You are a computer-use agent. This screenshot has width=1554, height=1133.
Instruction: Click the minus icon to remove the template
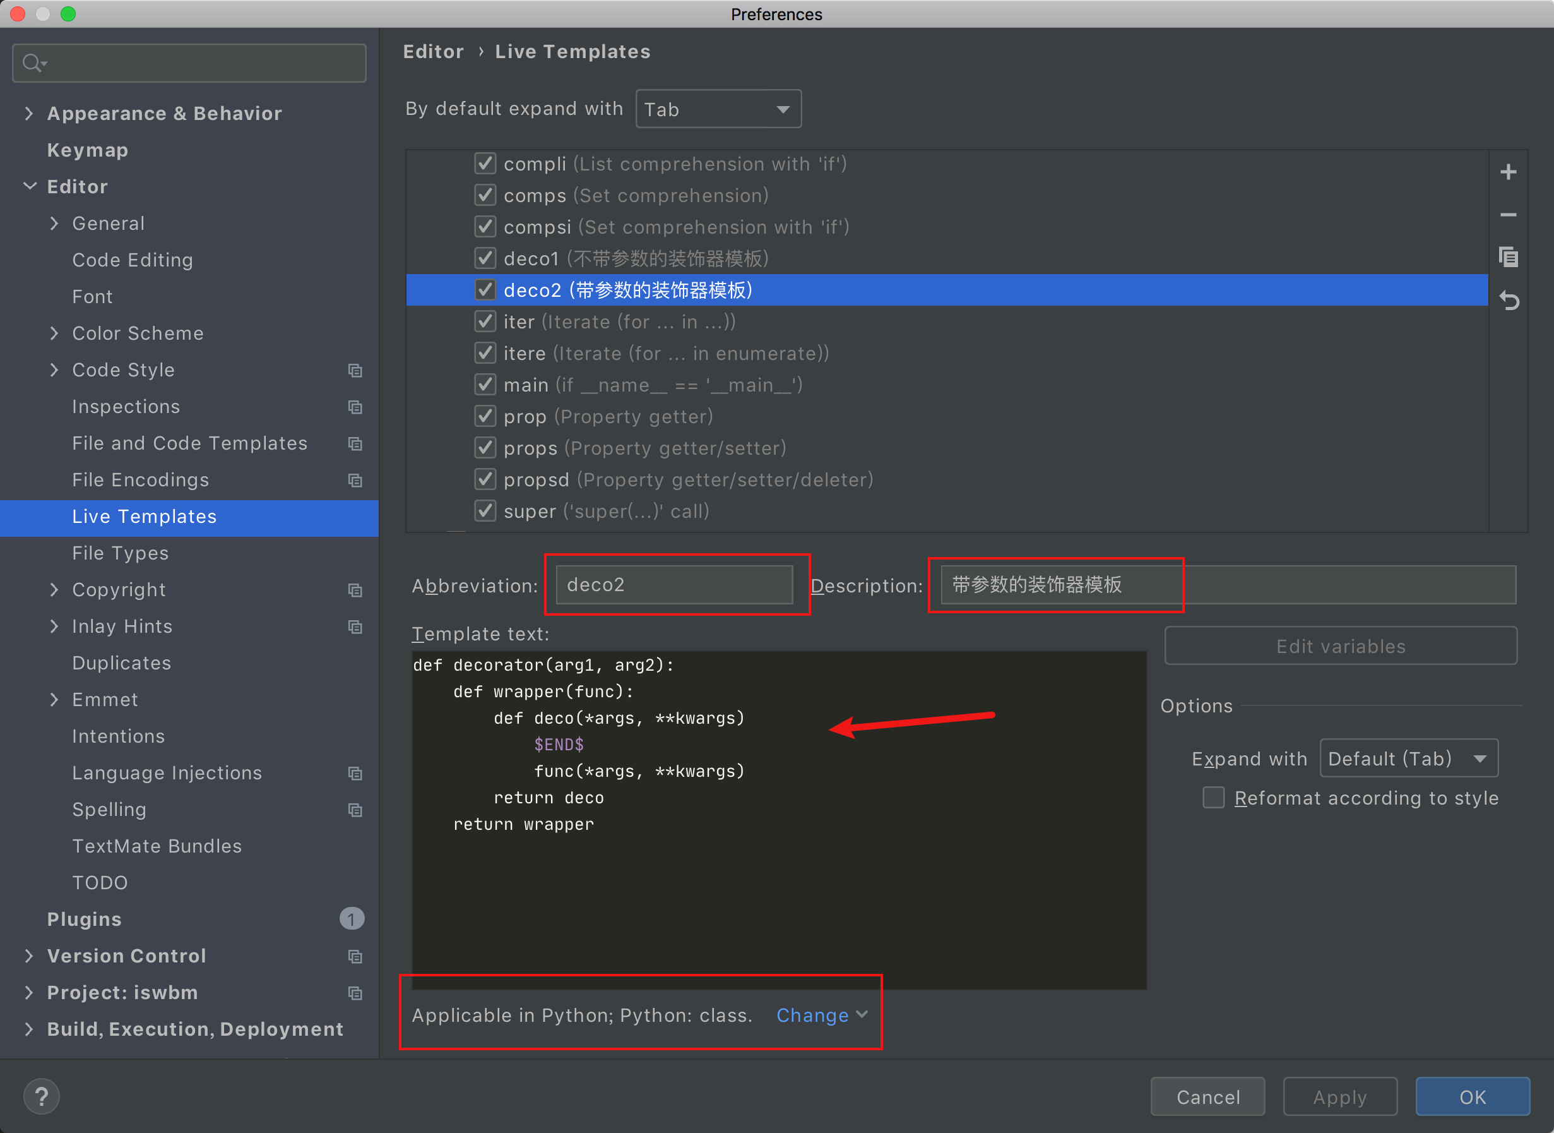point(1507,215)
